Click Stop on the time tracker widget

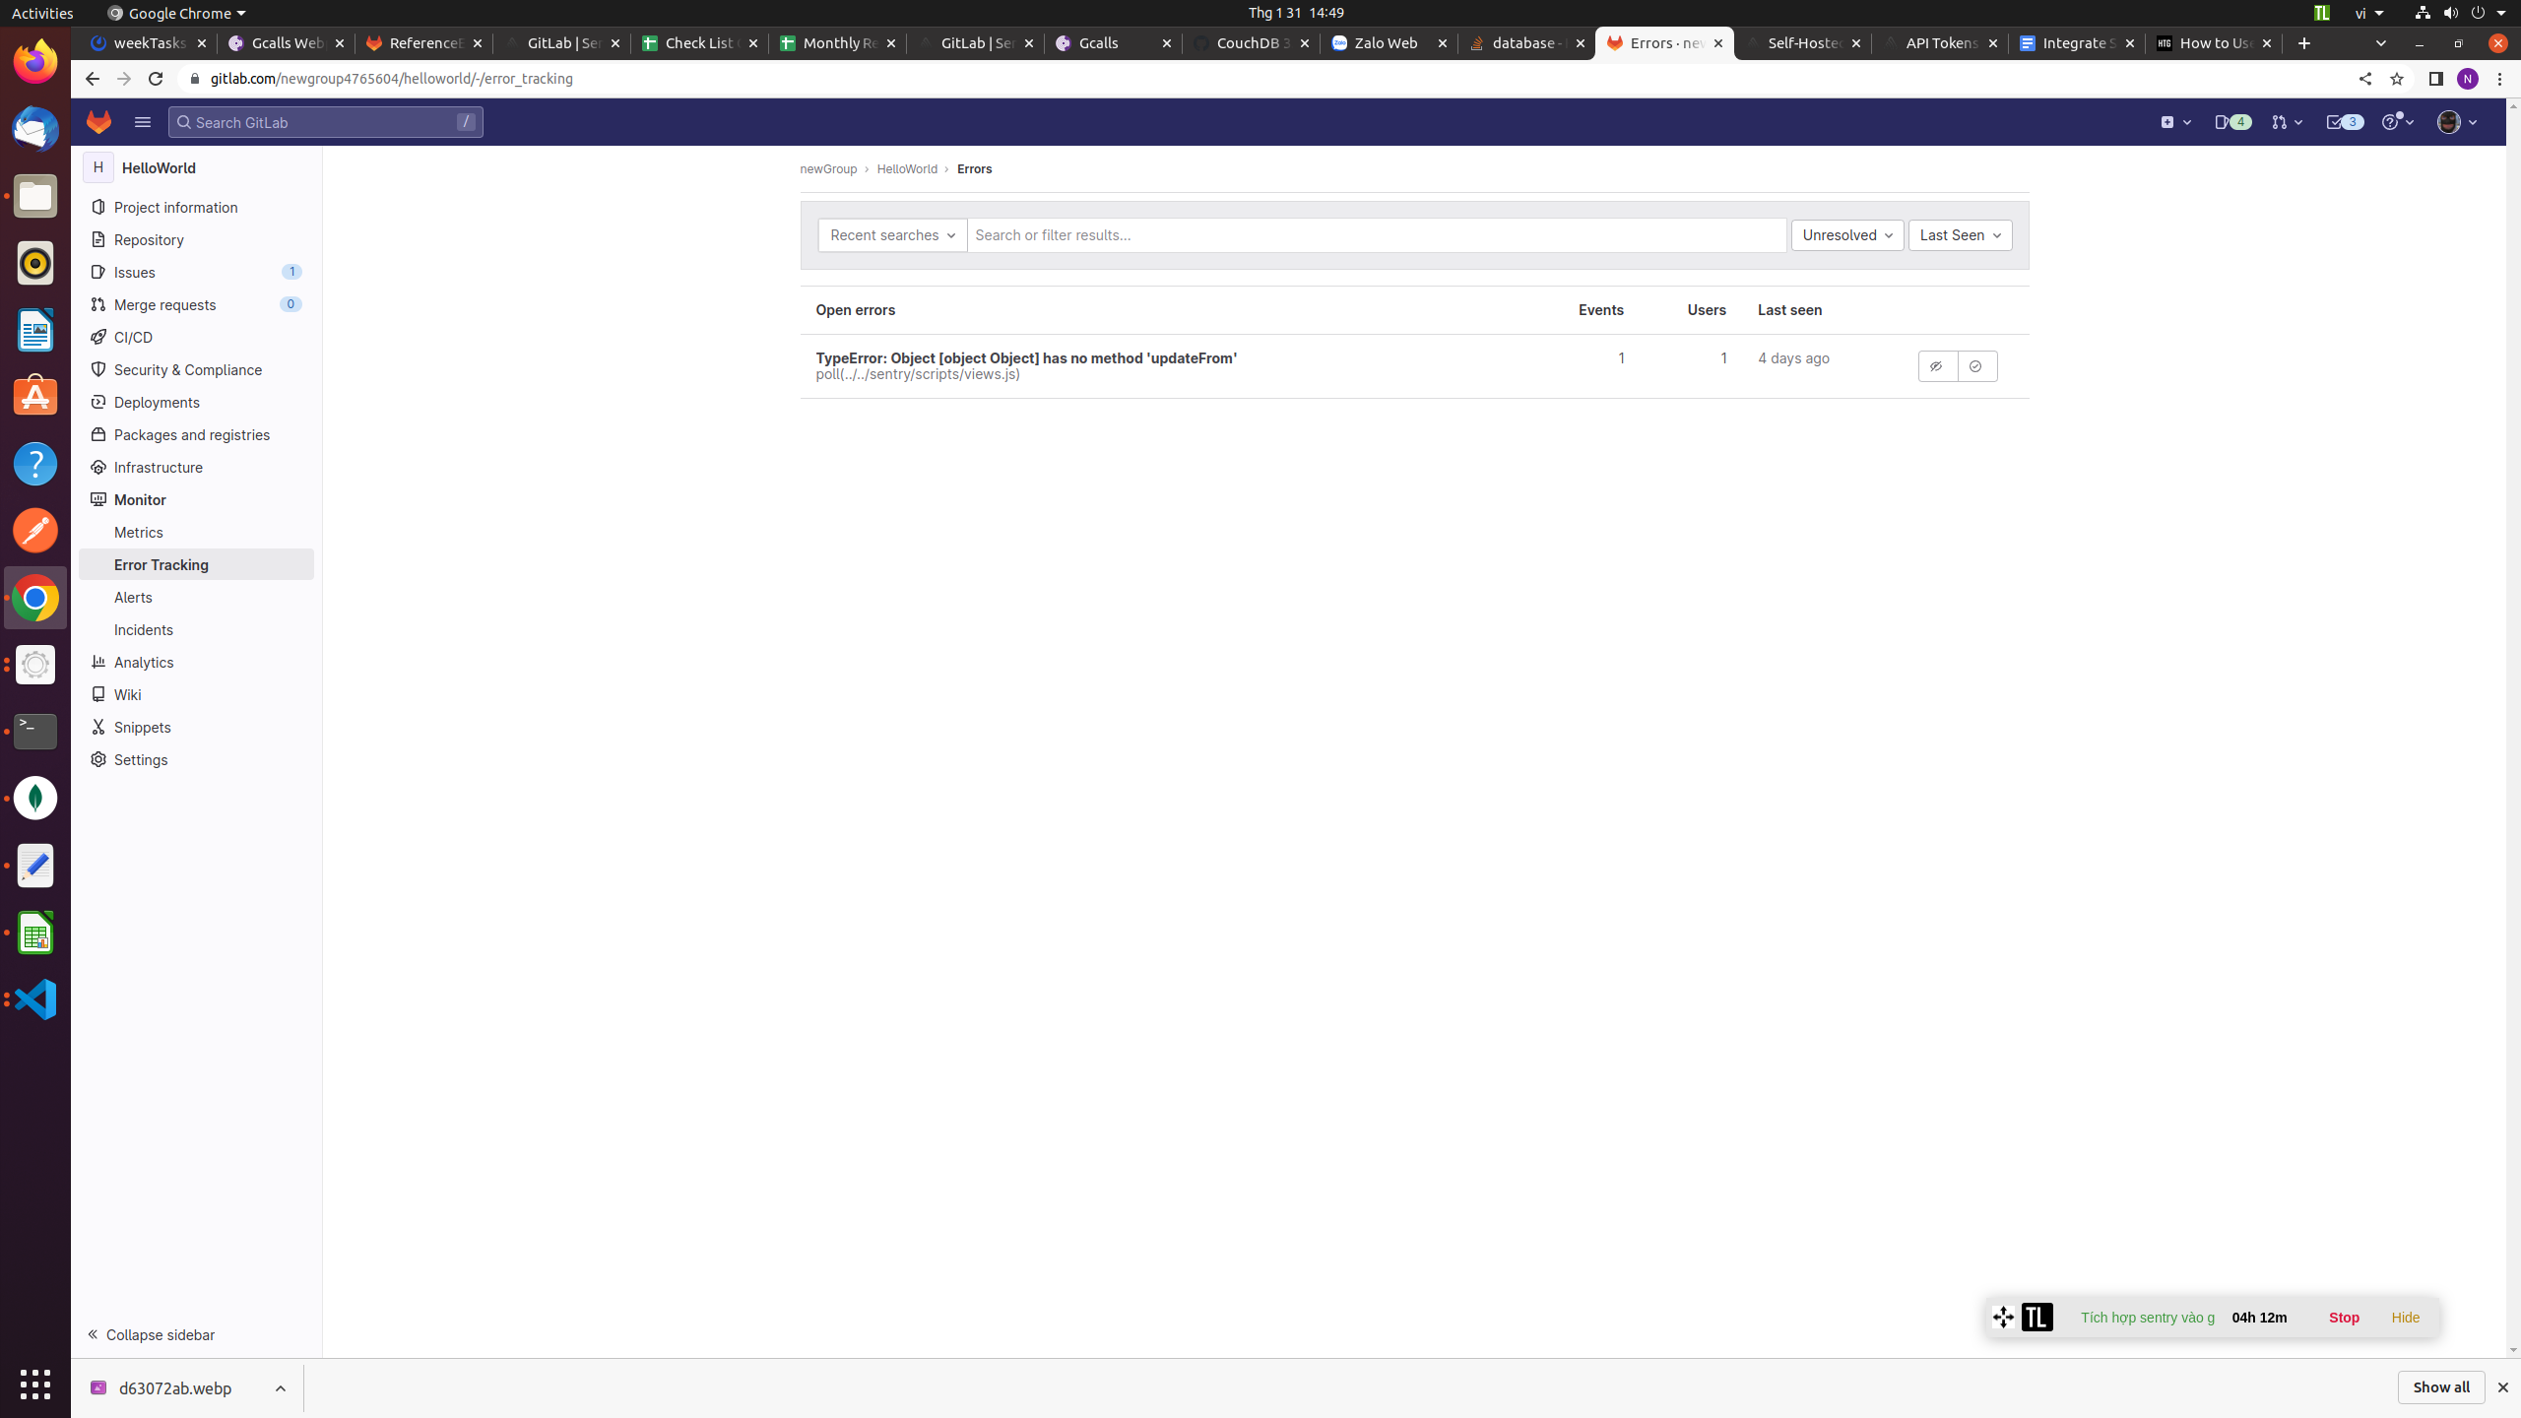coord(2343,1318)
